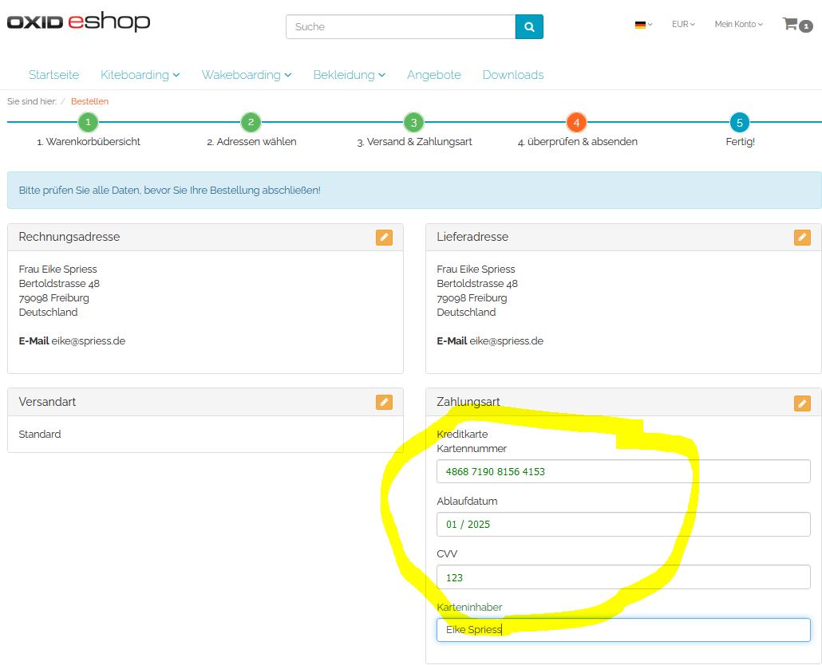
Task: Go to step 1 Warenkorbübersicht circle
Action: tap(89, 123)
